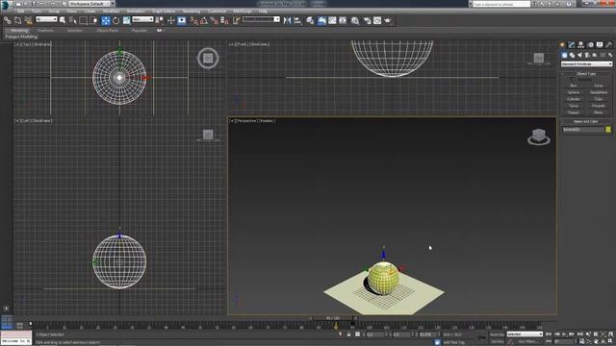Switch to the Freeform ribbon tab

pyautogui.click(x=45, y=31)
